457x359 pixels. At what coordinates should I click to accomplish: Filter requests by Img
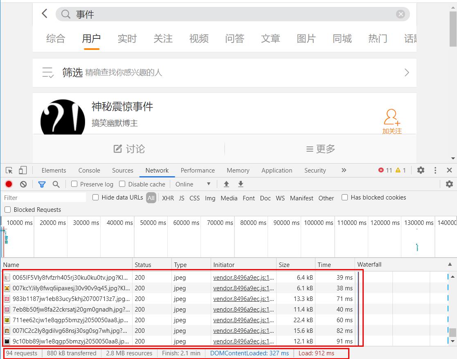click(210, 198)
